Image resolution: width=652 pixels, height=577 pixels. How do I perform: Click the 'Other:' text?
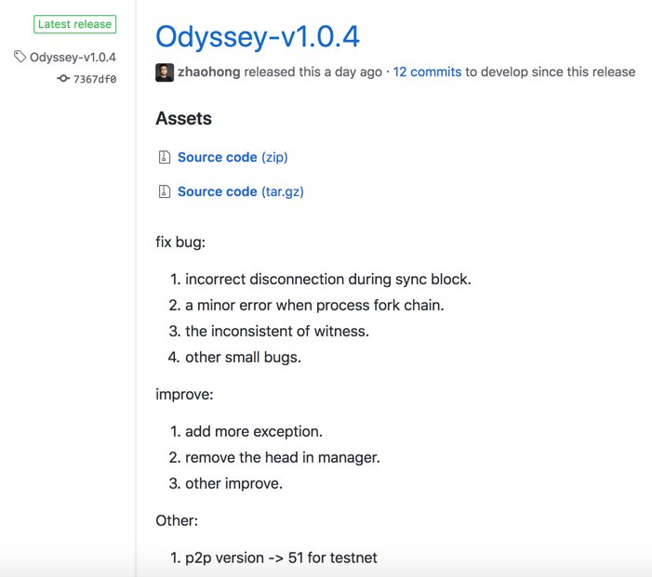click(x=177, y=520)
